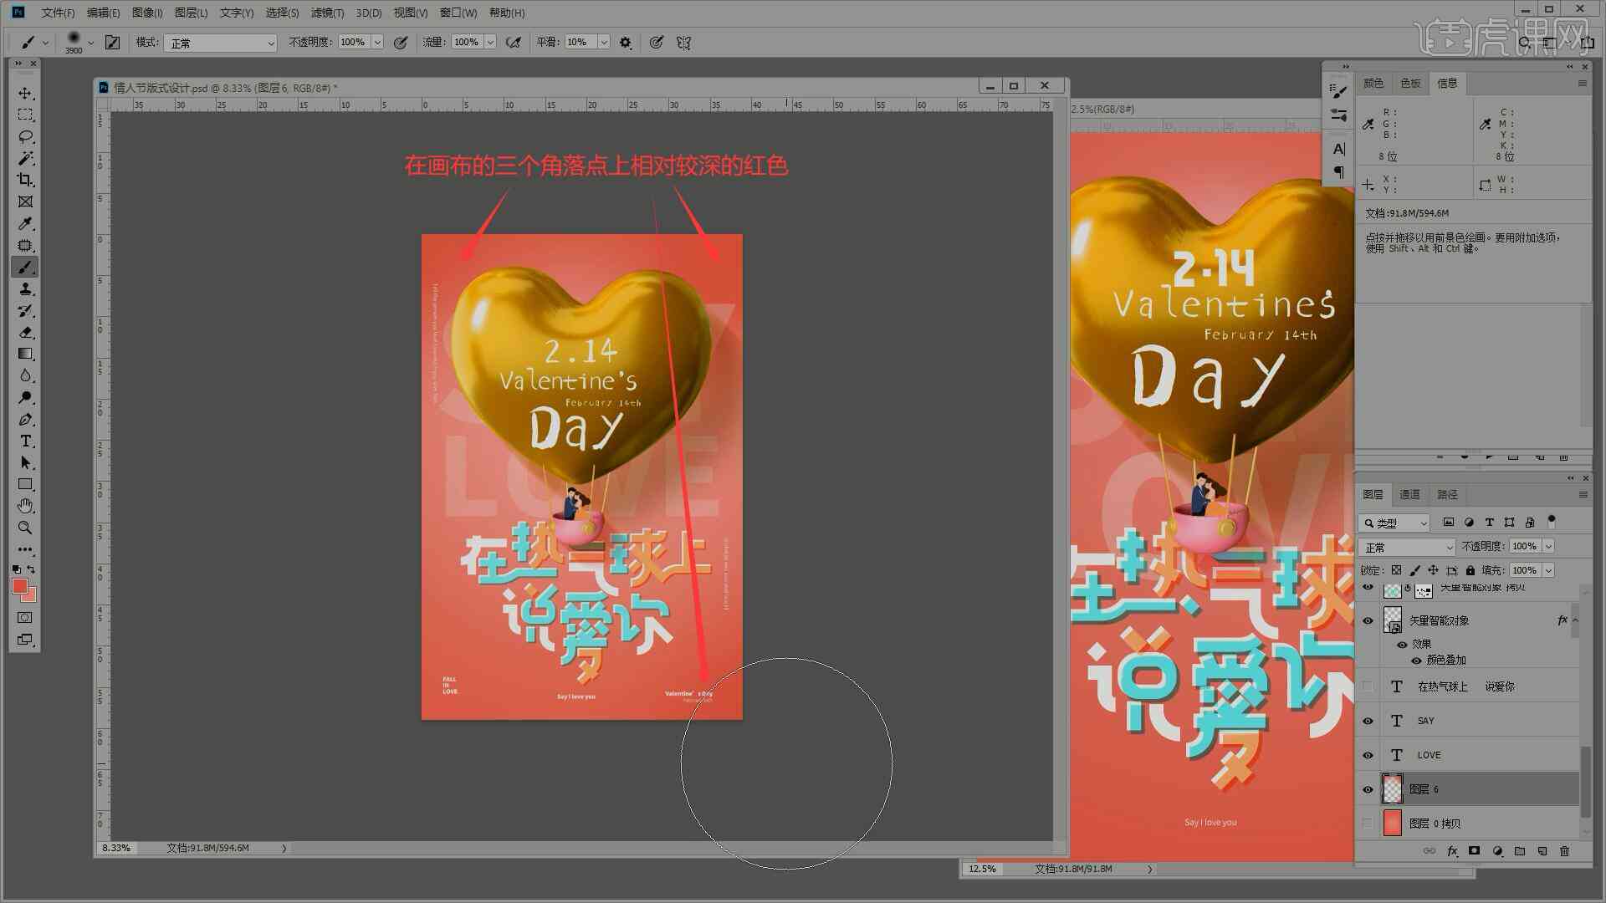Open the Layers panel options menu
Image resolution: width=1606 pixels, height=903 pixels.
[1583, 494]
